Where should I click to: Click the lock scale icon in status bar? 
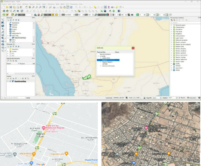145,98
